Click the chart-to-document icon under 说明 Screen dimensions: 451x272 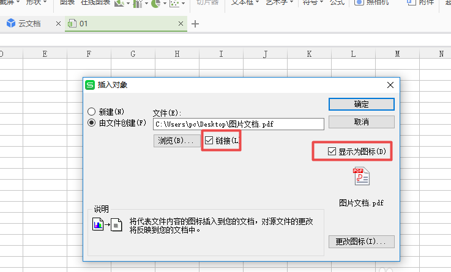tap(107, 224)
